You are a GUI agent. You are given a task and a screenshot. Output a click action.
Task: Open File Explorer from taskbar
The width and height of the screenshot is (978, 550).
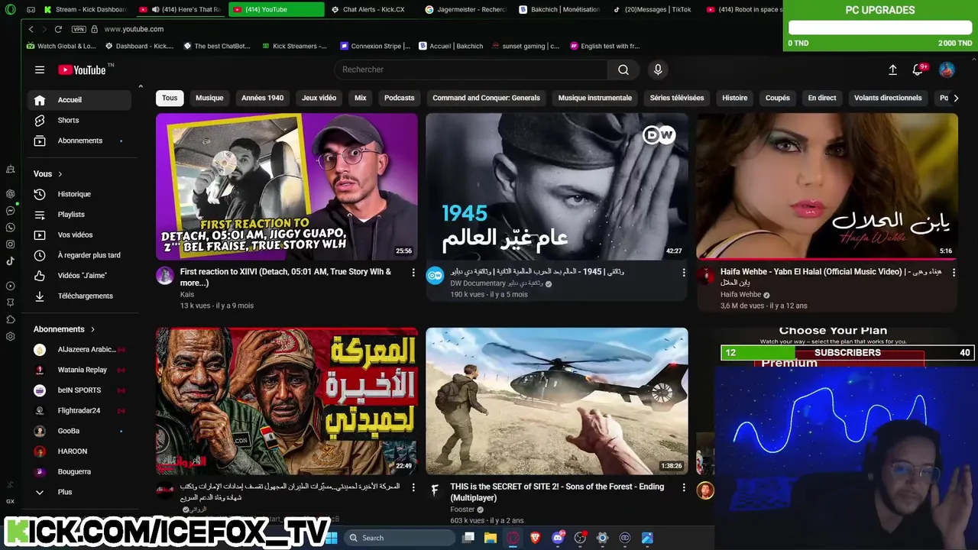pos(491,538)
